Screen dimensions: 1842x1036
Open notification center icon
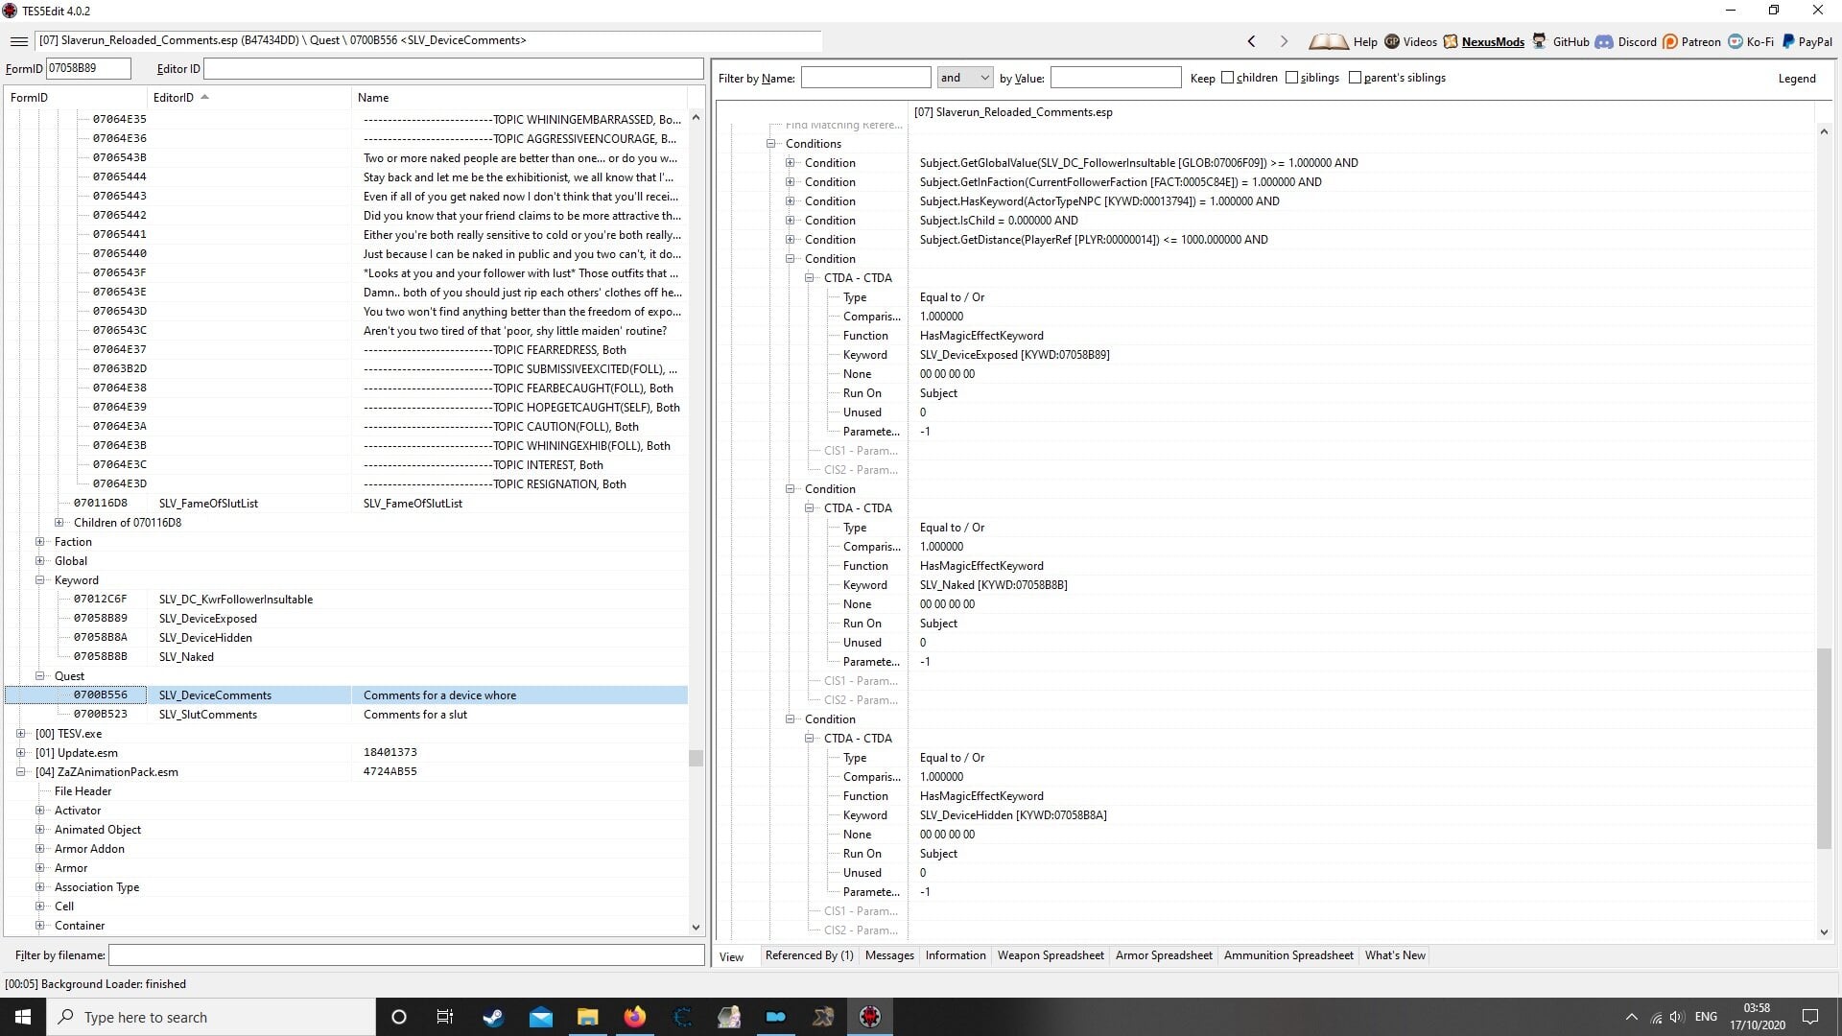(x=1810, y=1017)
